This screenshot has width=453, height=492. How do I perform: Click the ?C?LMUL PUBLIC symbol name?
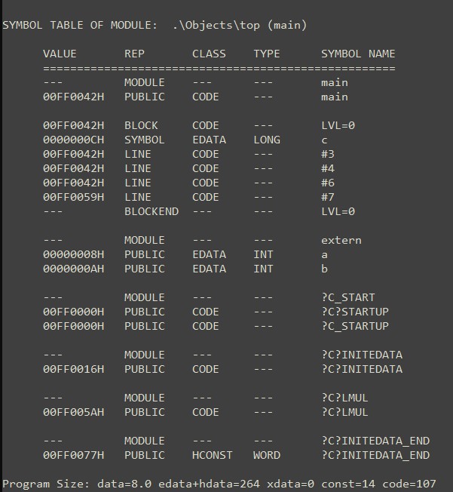click(x=344, y=412)
